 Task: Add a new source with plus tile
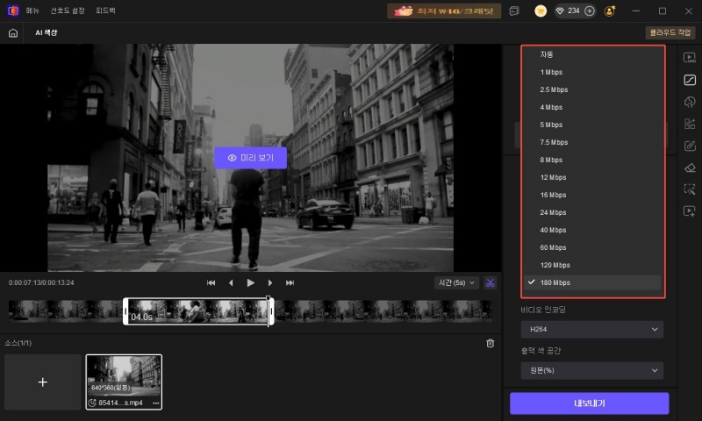click(42, 382)
